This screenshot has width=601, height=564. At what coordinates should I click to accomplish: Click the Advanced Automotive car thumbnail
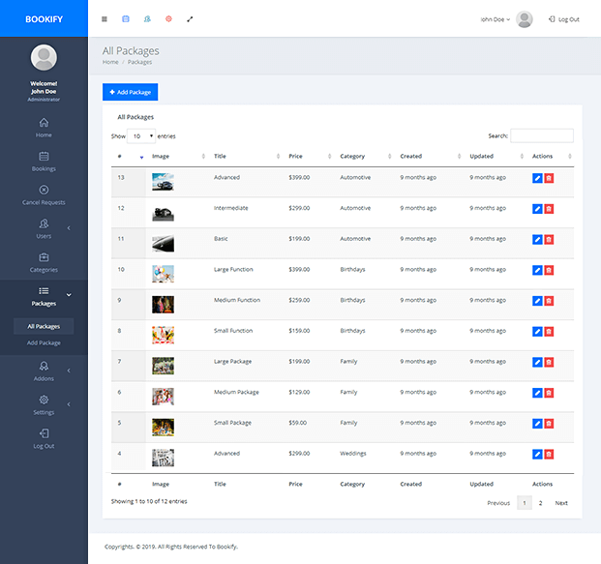(163, 182)
